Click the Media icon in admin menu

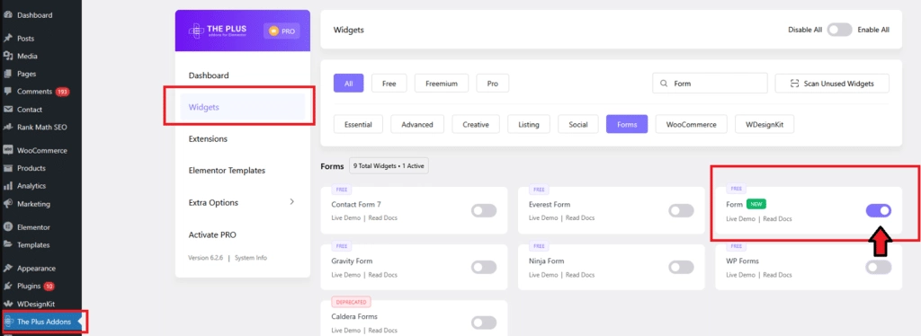coord(8,57)
